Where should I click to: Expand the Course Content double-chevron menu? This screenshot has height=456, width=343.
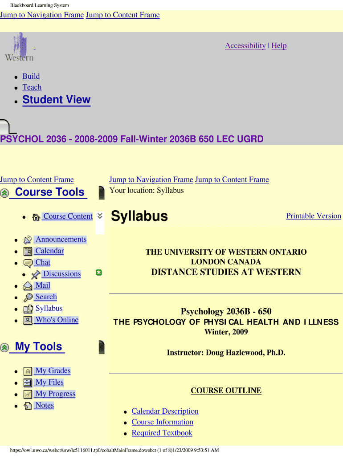100,216
